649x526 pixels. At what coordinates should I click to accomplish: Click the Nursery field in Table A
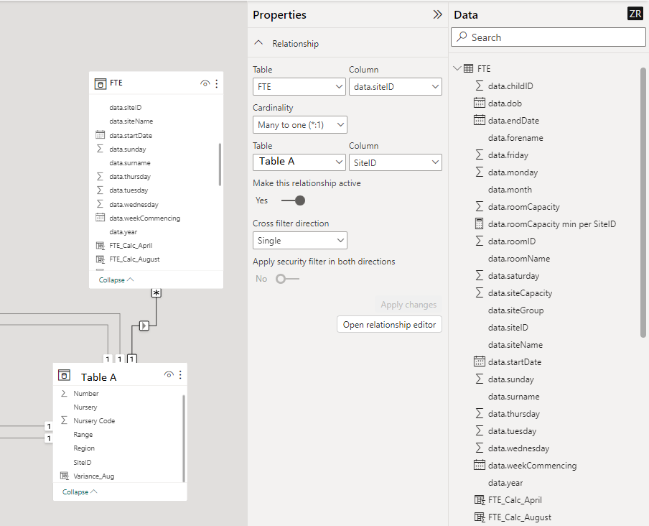click(x=85, y=407)
